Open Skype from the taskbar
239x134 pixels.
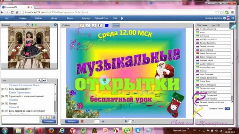(138, 131)
